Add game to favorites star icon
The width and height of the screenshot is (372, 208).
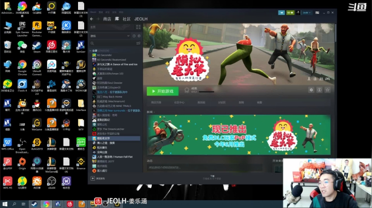tap(328, 90)
